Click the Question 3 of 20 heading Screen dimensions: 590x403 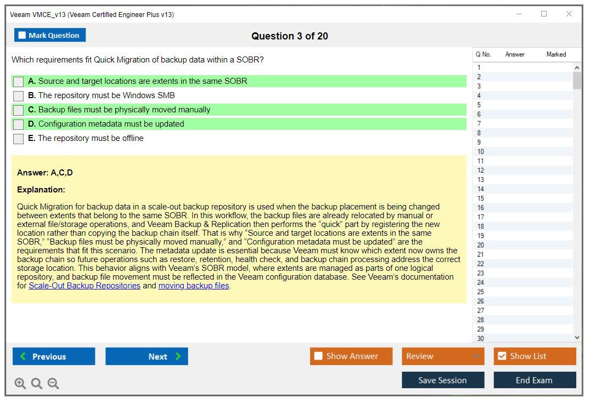(x=290, y=36)
